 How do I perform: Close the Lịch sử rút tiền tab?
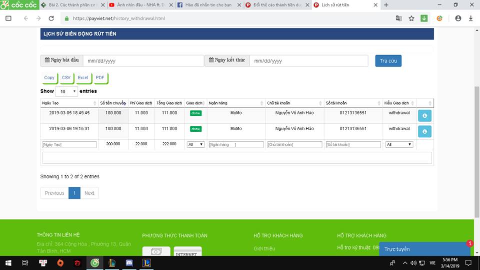(375, 5)
